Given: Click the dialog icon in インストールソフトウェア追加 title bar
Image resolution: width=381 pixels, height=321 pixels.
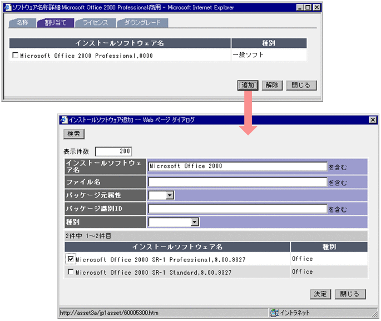Looking at the screenshot, I should 63,120.
